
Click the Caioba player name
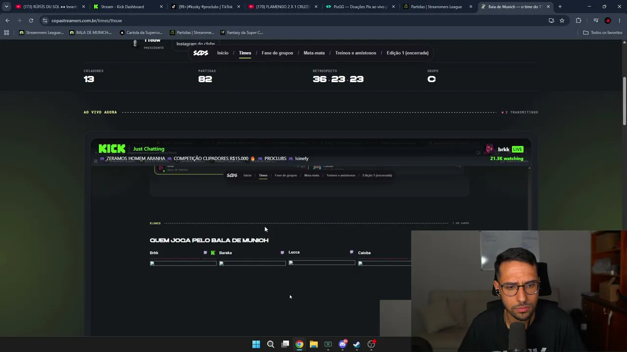coord(364,253)
